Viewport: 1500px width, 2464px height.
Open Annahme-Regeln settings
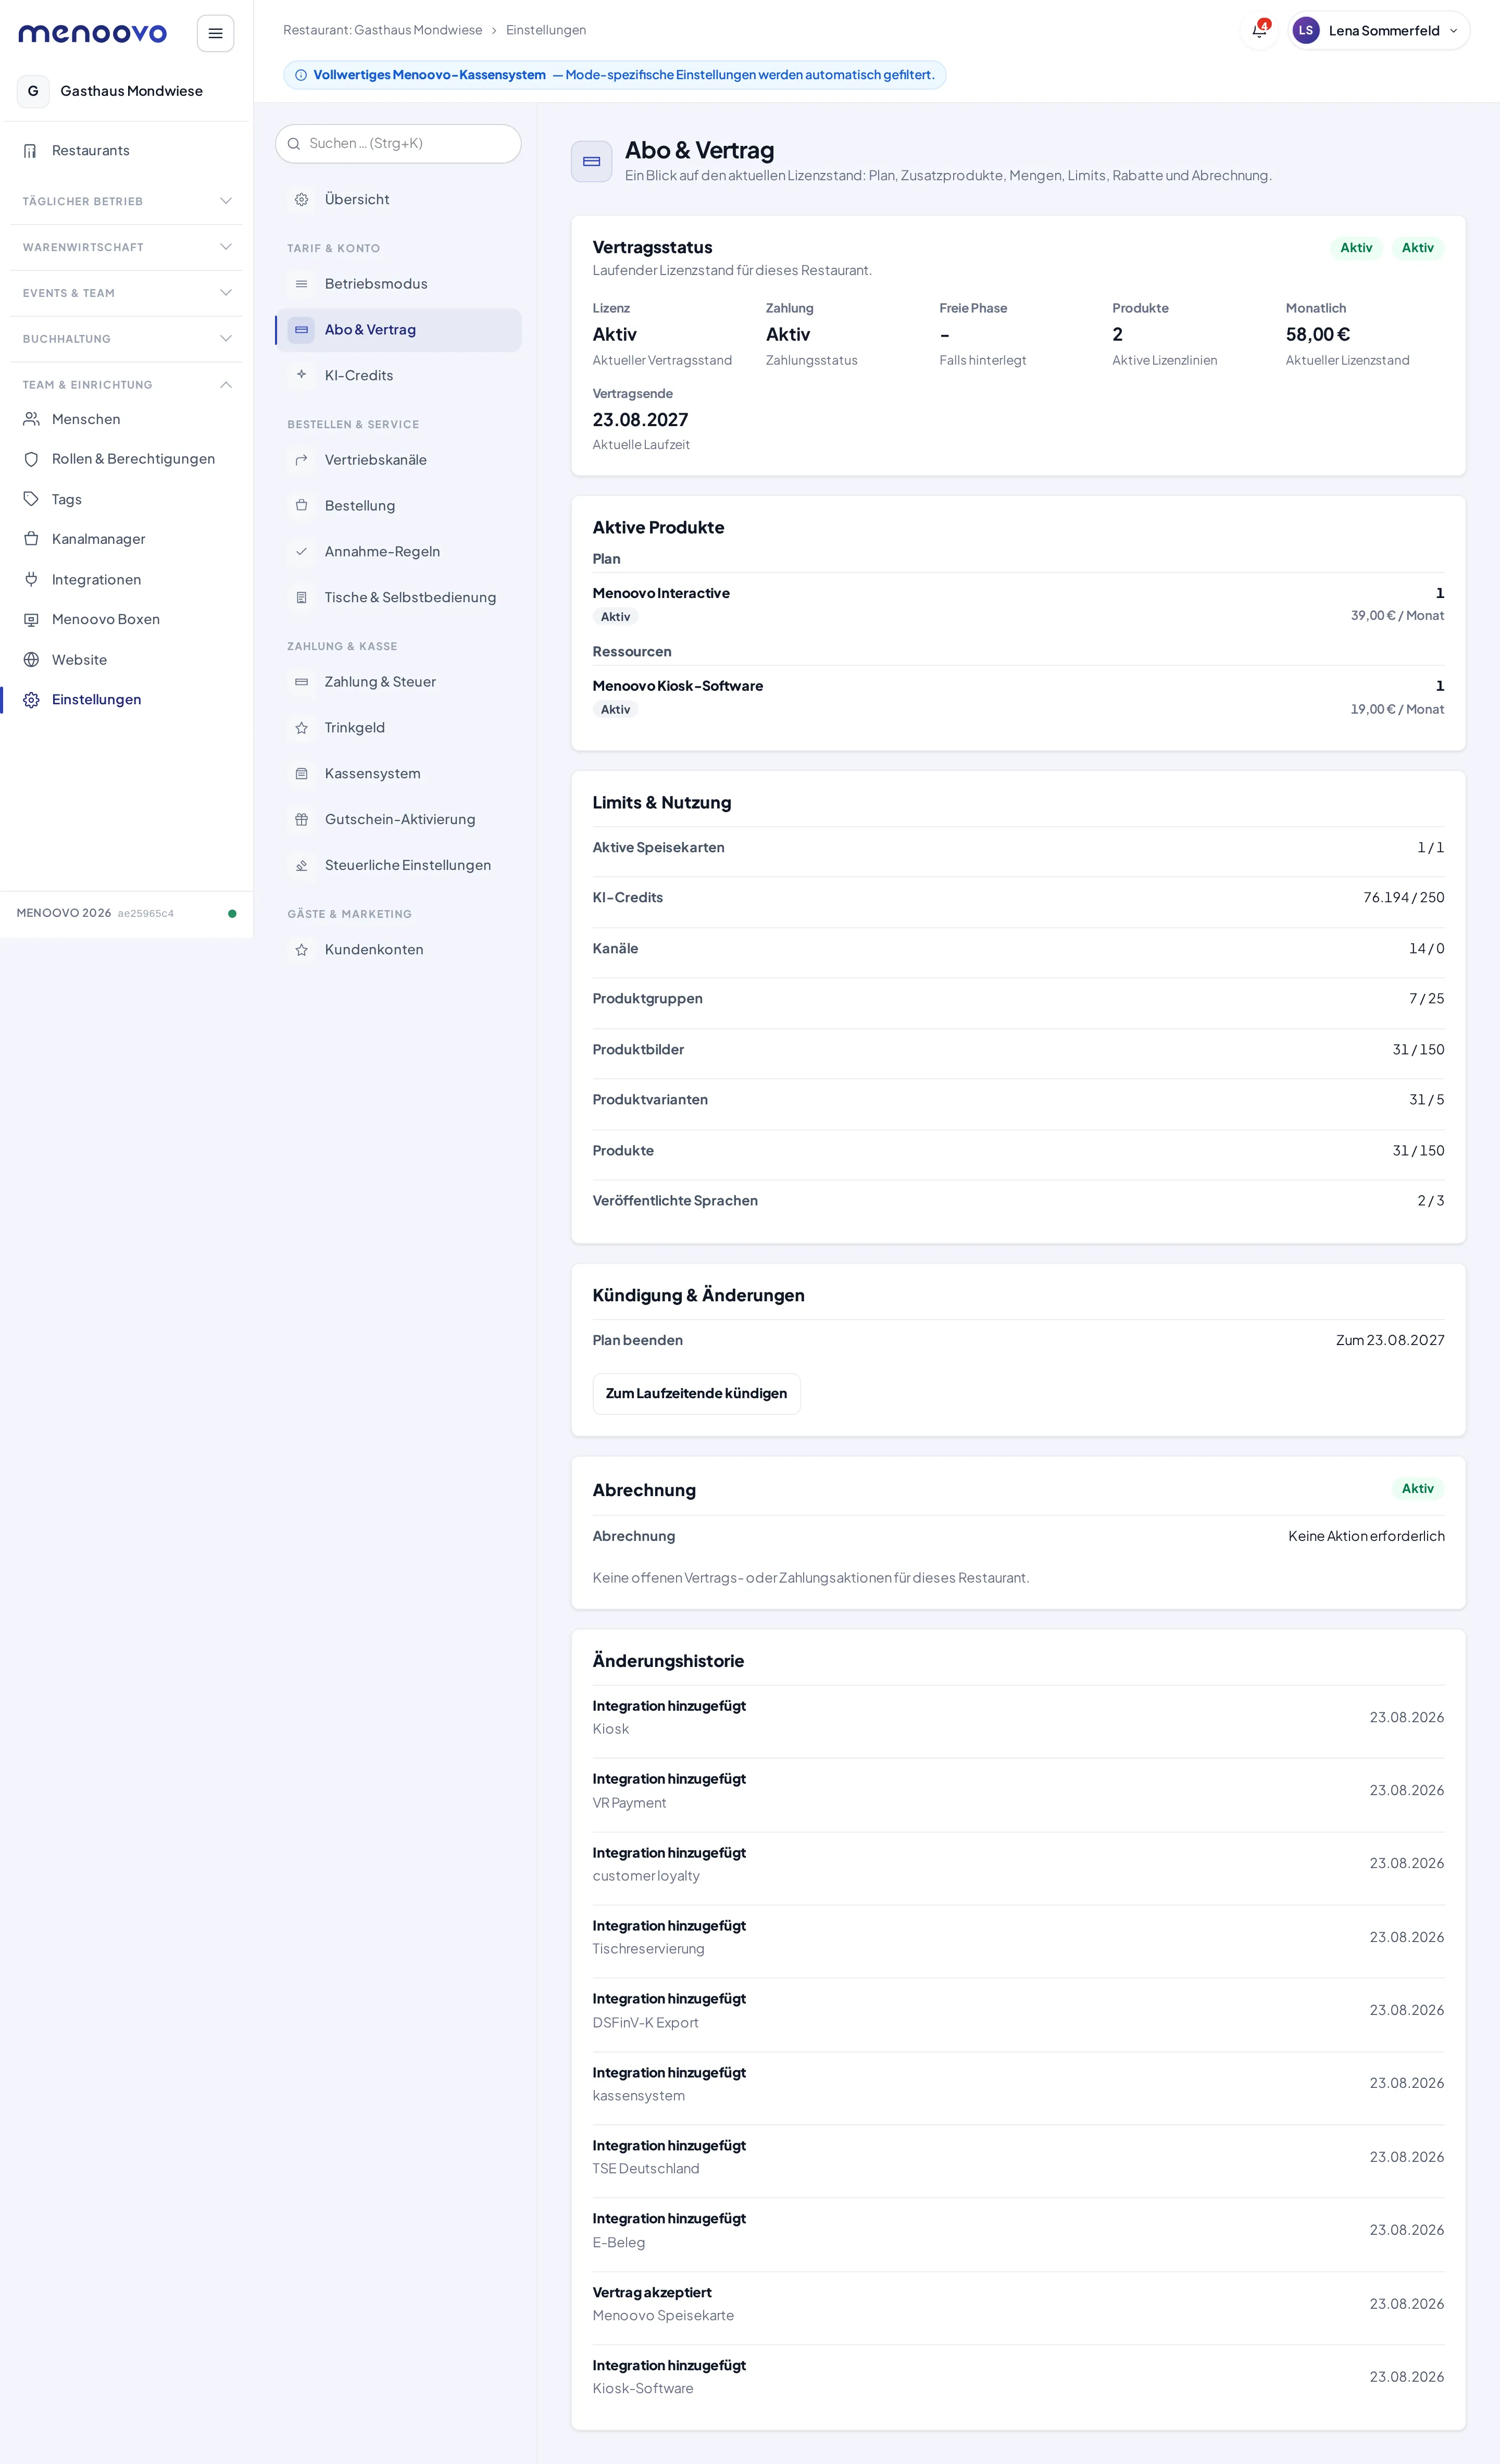398,552
